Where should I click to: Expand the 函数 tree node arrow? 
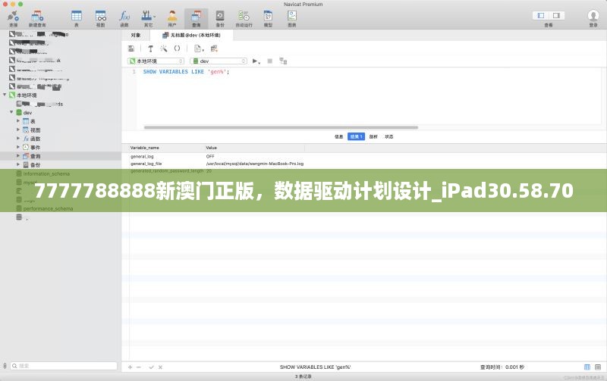(x=18, y=139)
